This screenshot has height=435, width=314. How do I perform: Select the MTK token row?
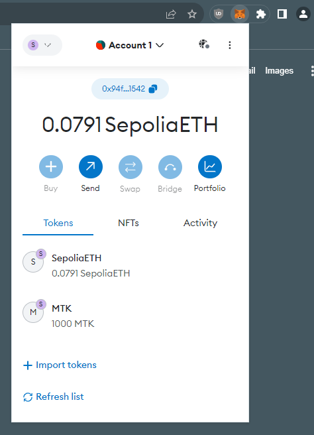[x=130, y=315]
